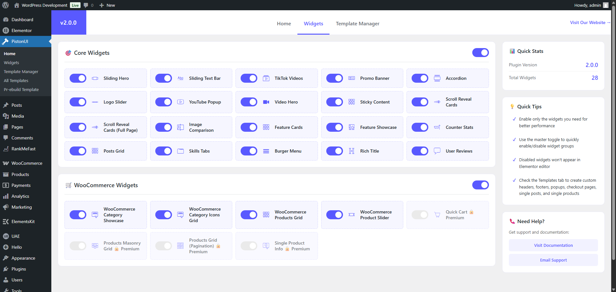Click the Burger Menu widget icon
Image resolution: width=616 pixels, height=292 pixels.
[266, 151]
